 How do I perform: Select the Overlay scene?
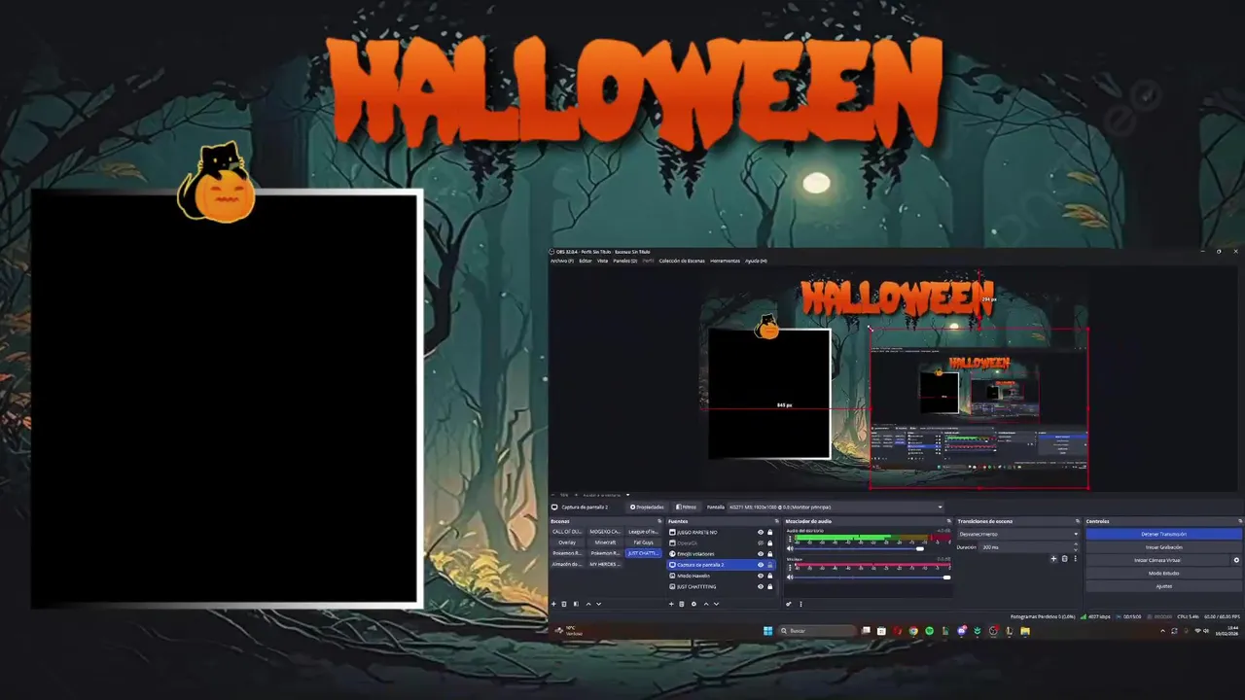click(567, 542)
